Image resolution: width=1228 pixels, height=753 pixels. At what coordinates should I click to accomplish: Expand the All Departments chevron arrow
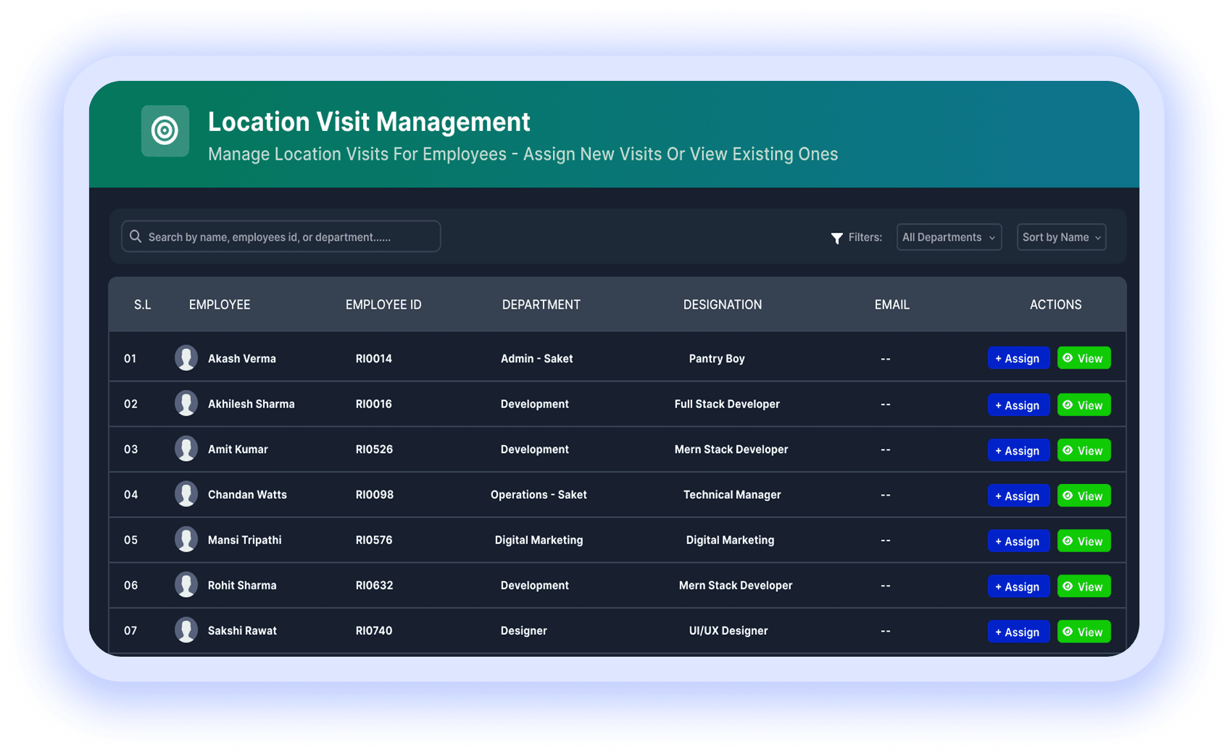pyautogui.click(x=993, y=237)
